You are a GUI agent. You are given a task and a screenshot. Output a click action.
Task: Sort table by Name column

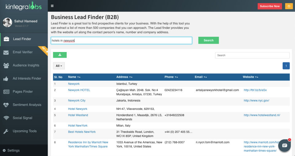pyautogui.click(x=74, y=77)
